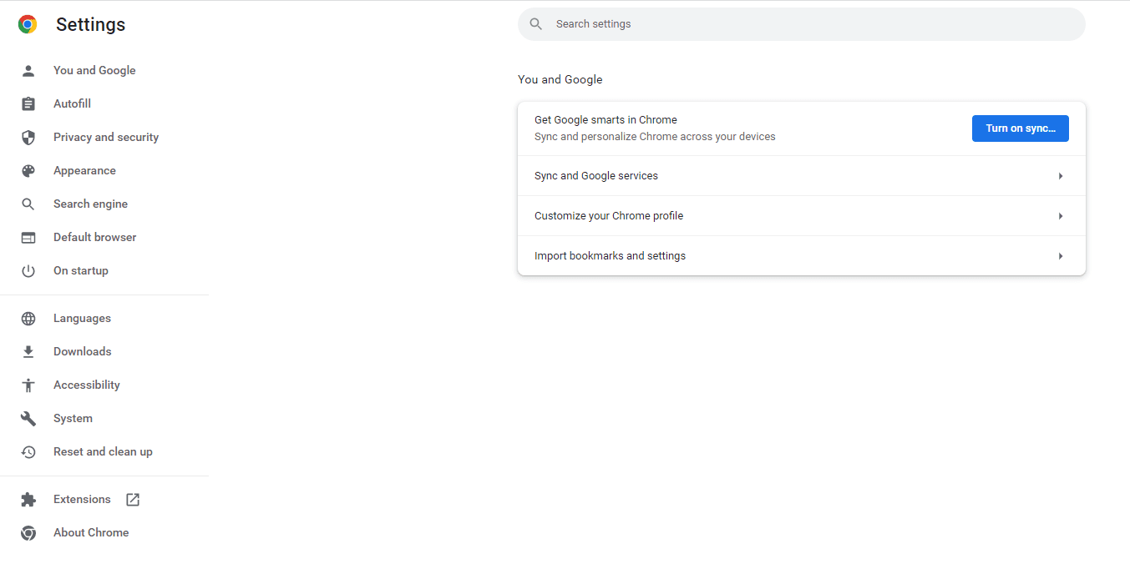The image size is (1130, 569).
Task: Open On startup via power icon
Action: pos(28,270)
